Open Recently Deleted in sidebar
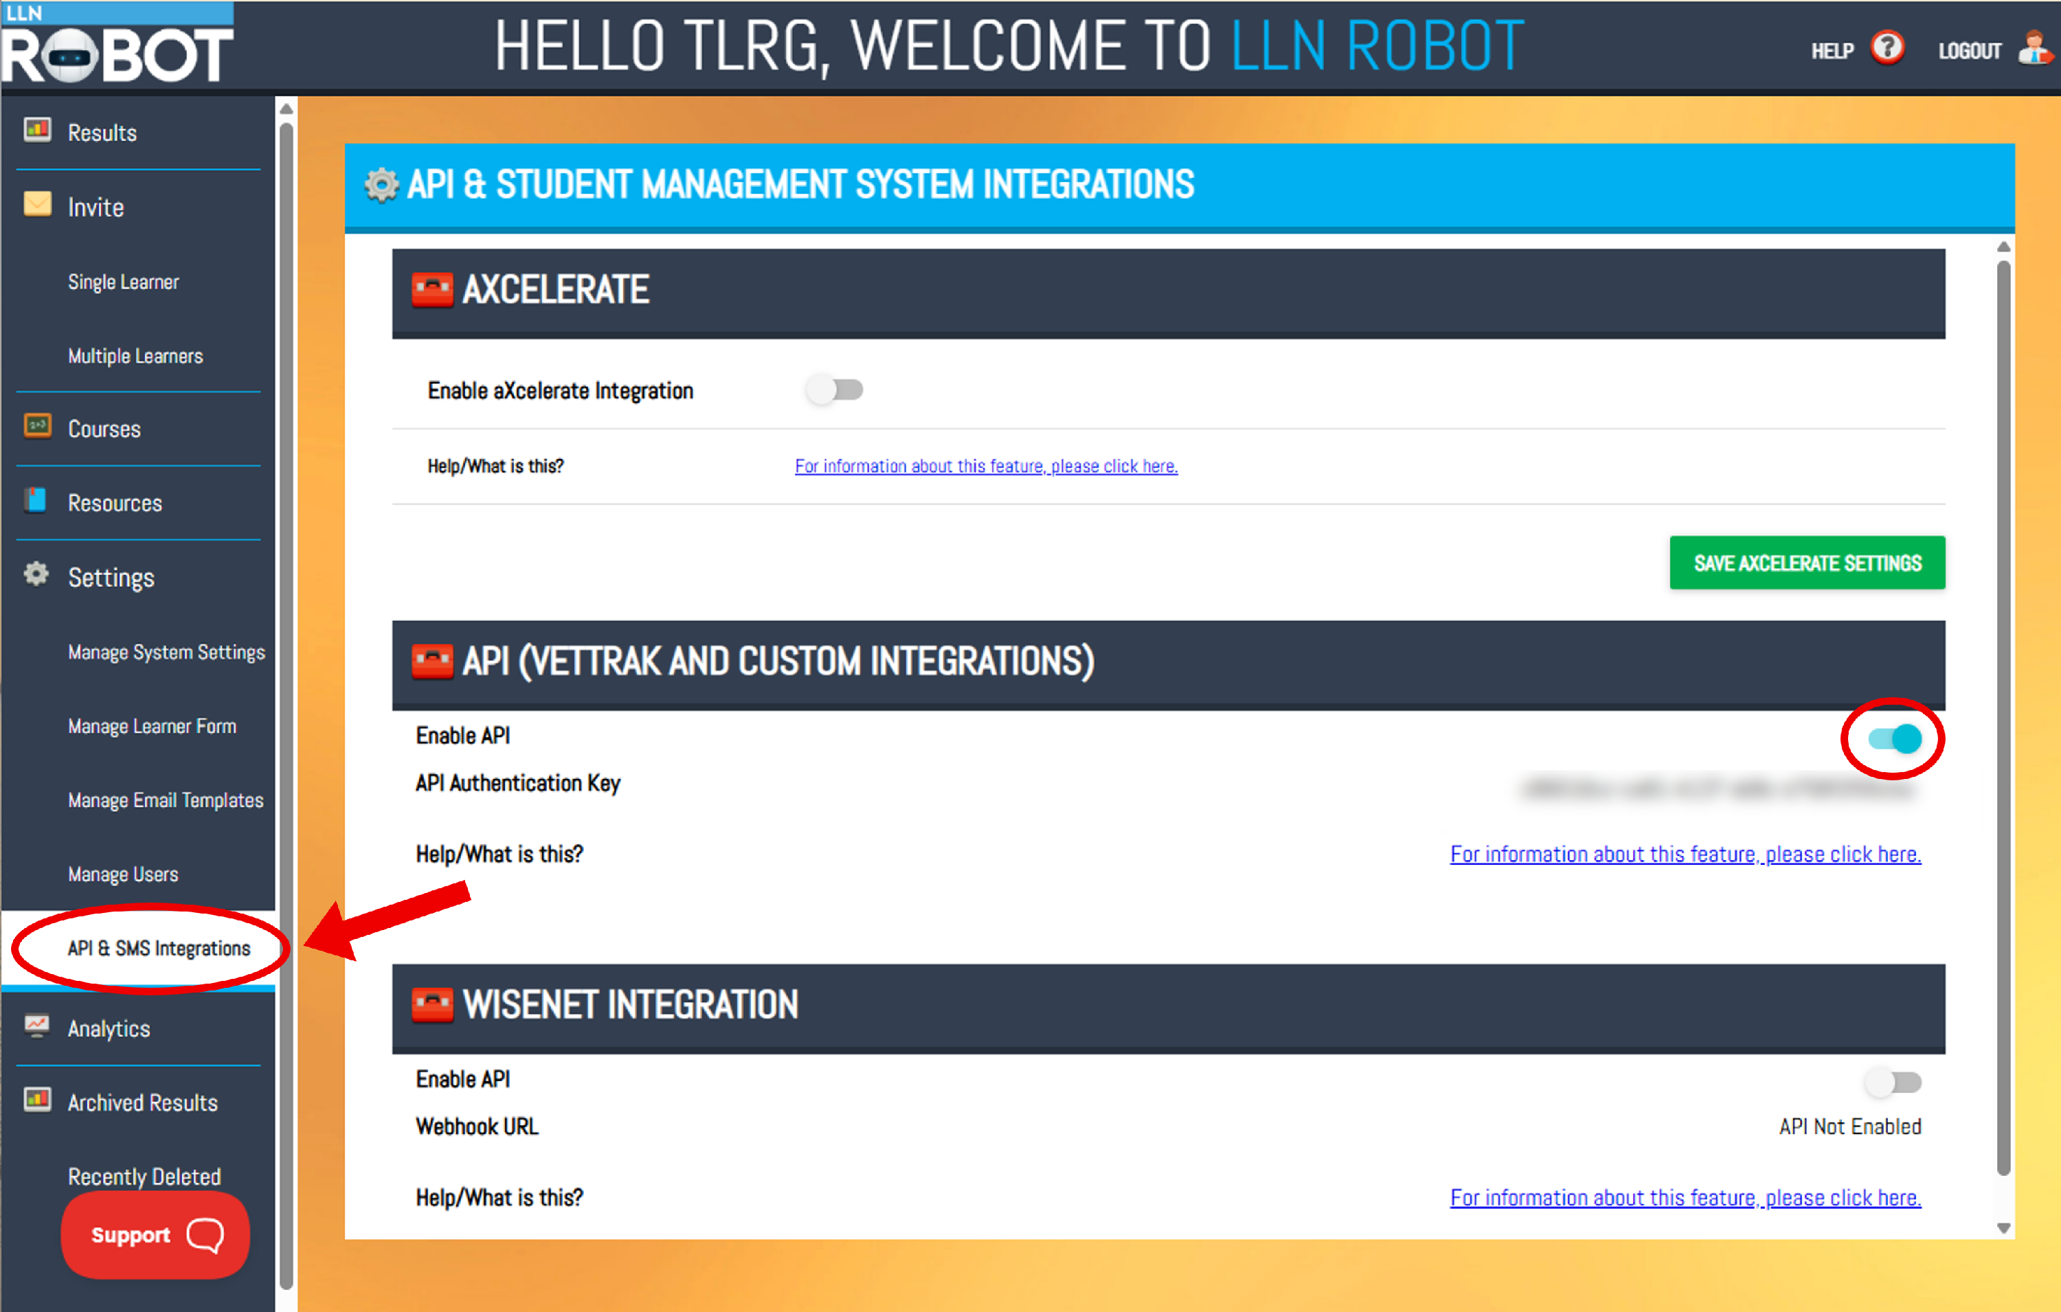2061x1312 pixels. coord(144,1177)
